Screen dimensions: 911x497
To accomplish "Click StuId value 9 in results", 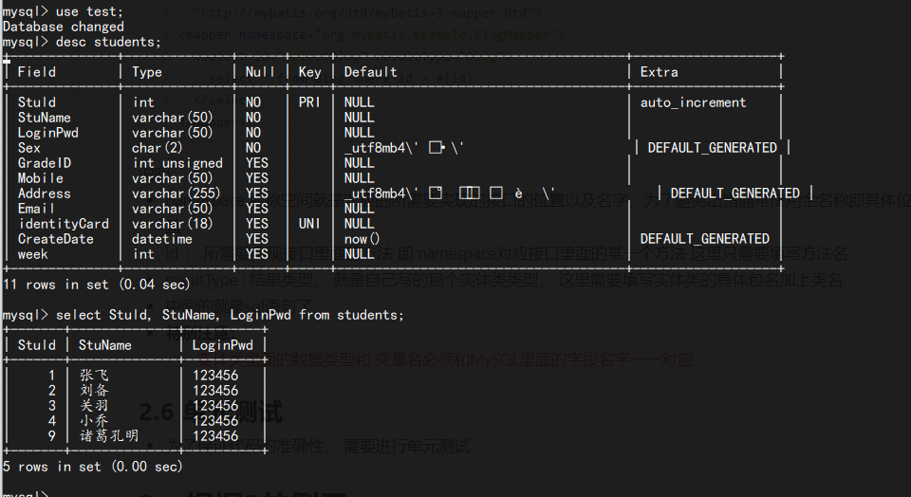I will point(52,435).
